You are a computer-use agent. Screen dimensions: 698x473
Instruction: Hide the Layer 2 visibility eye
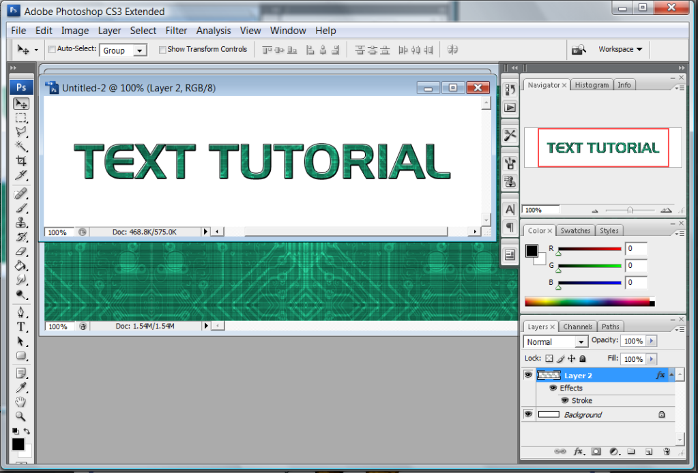[527, 376]
